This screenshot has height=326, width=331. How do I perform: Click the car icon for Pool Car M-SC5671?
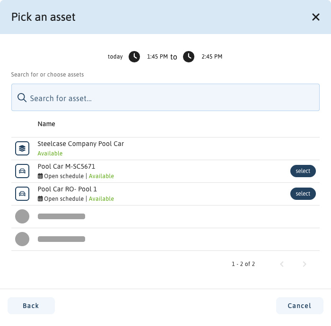(22, 171)
